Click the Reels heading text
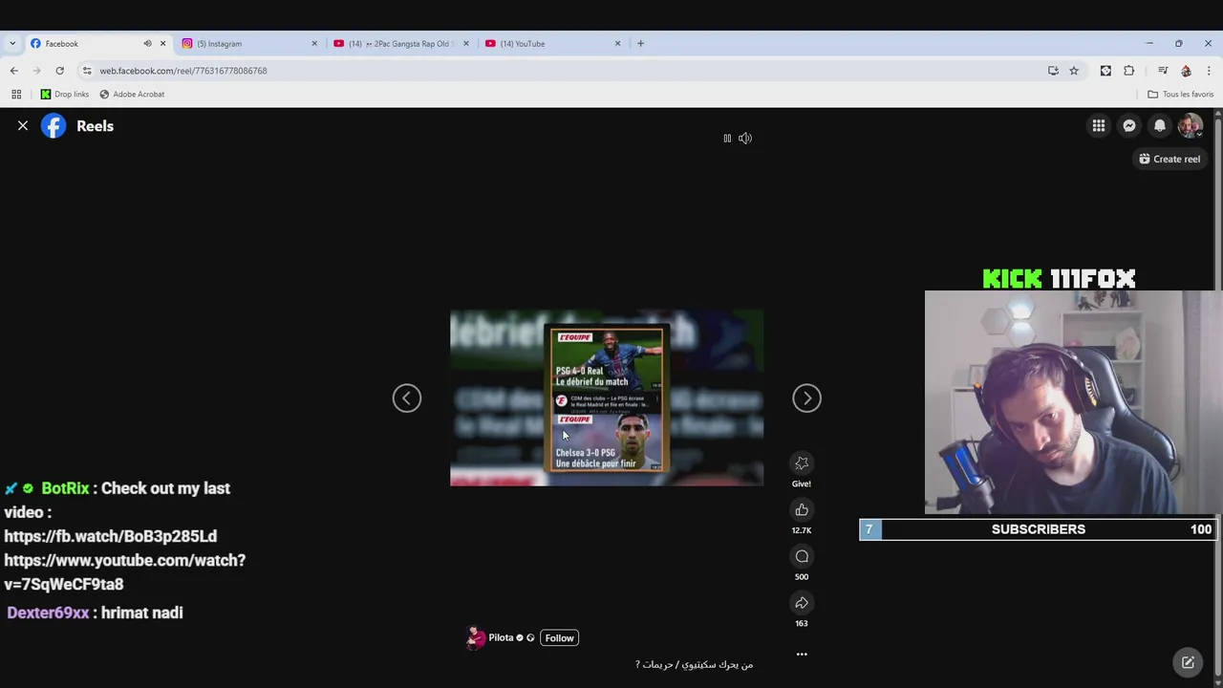The width and height of the screenshot is (1223, 688). pos(95,126)
